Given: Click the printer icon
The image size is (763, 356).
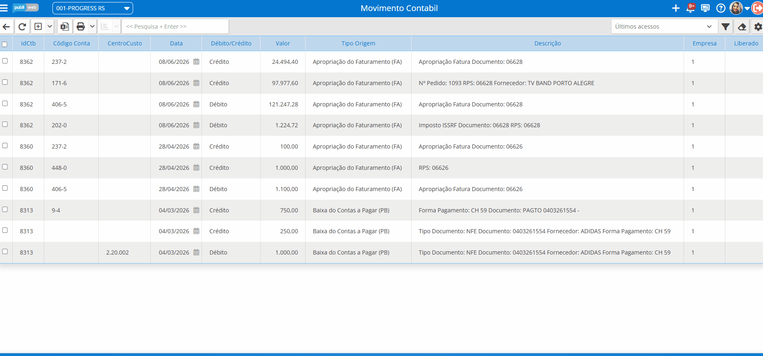Looking at the screenshot, I should pos(81,27).
